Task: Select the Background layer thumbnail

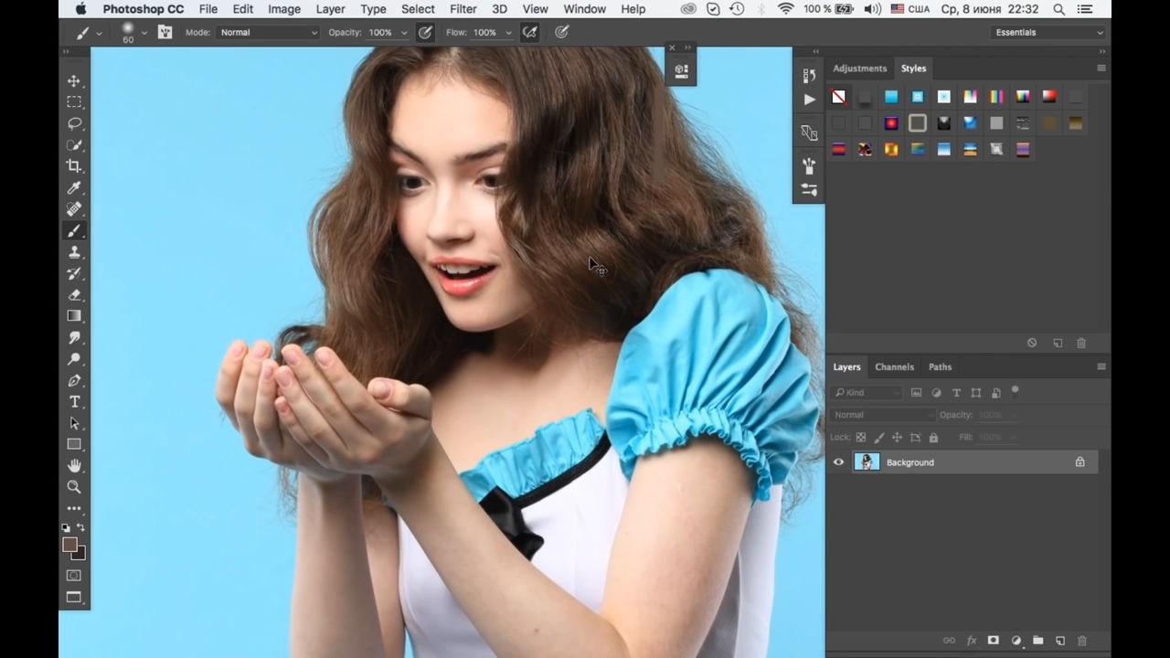Action: 867,462
